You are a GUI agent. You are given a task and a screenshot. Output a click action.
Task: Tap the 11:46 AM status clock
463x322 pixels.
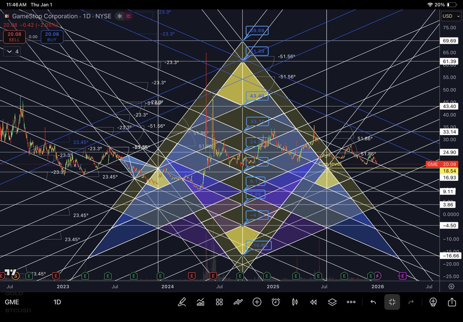[x=17, y=4]
